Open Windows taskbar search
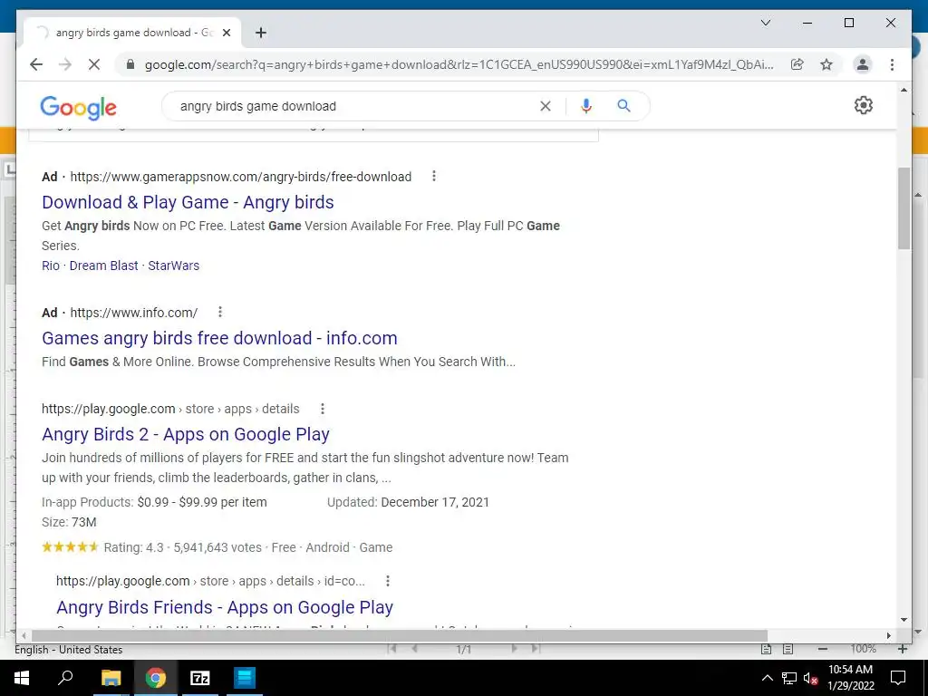The image size is (928, 696). (65, 678)
